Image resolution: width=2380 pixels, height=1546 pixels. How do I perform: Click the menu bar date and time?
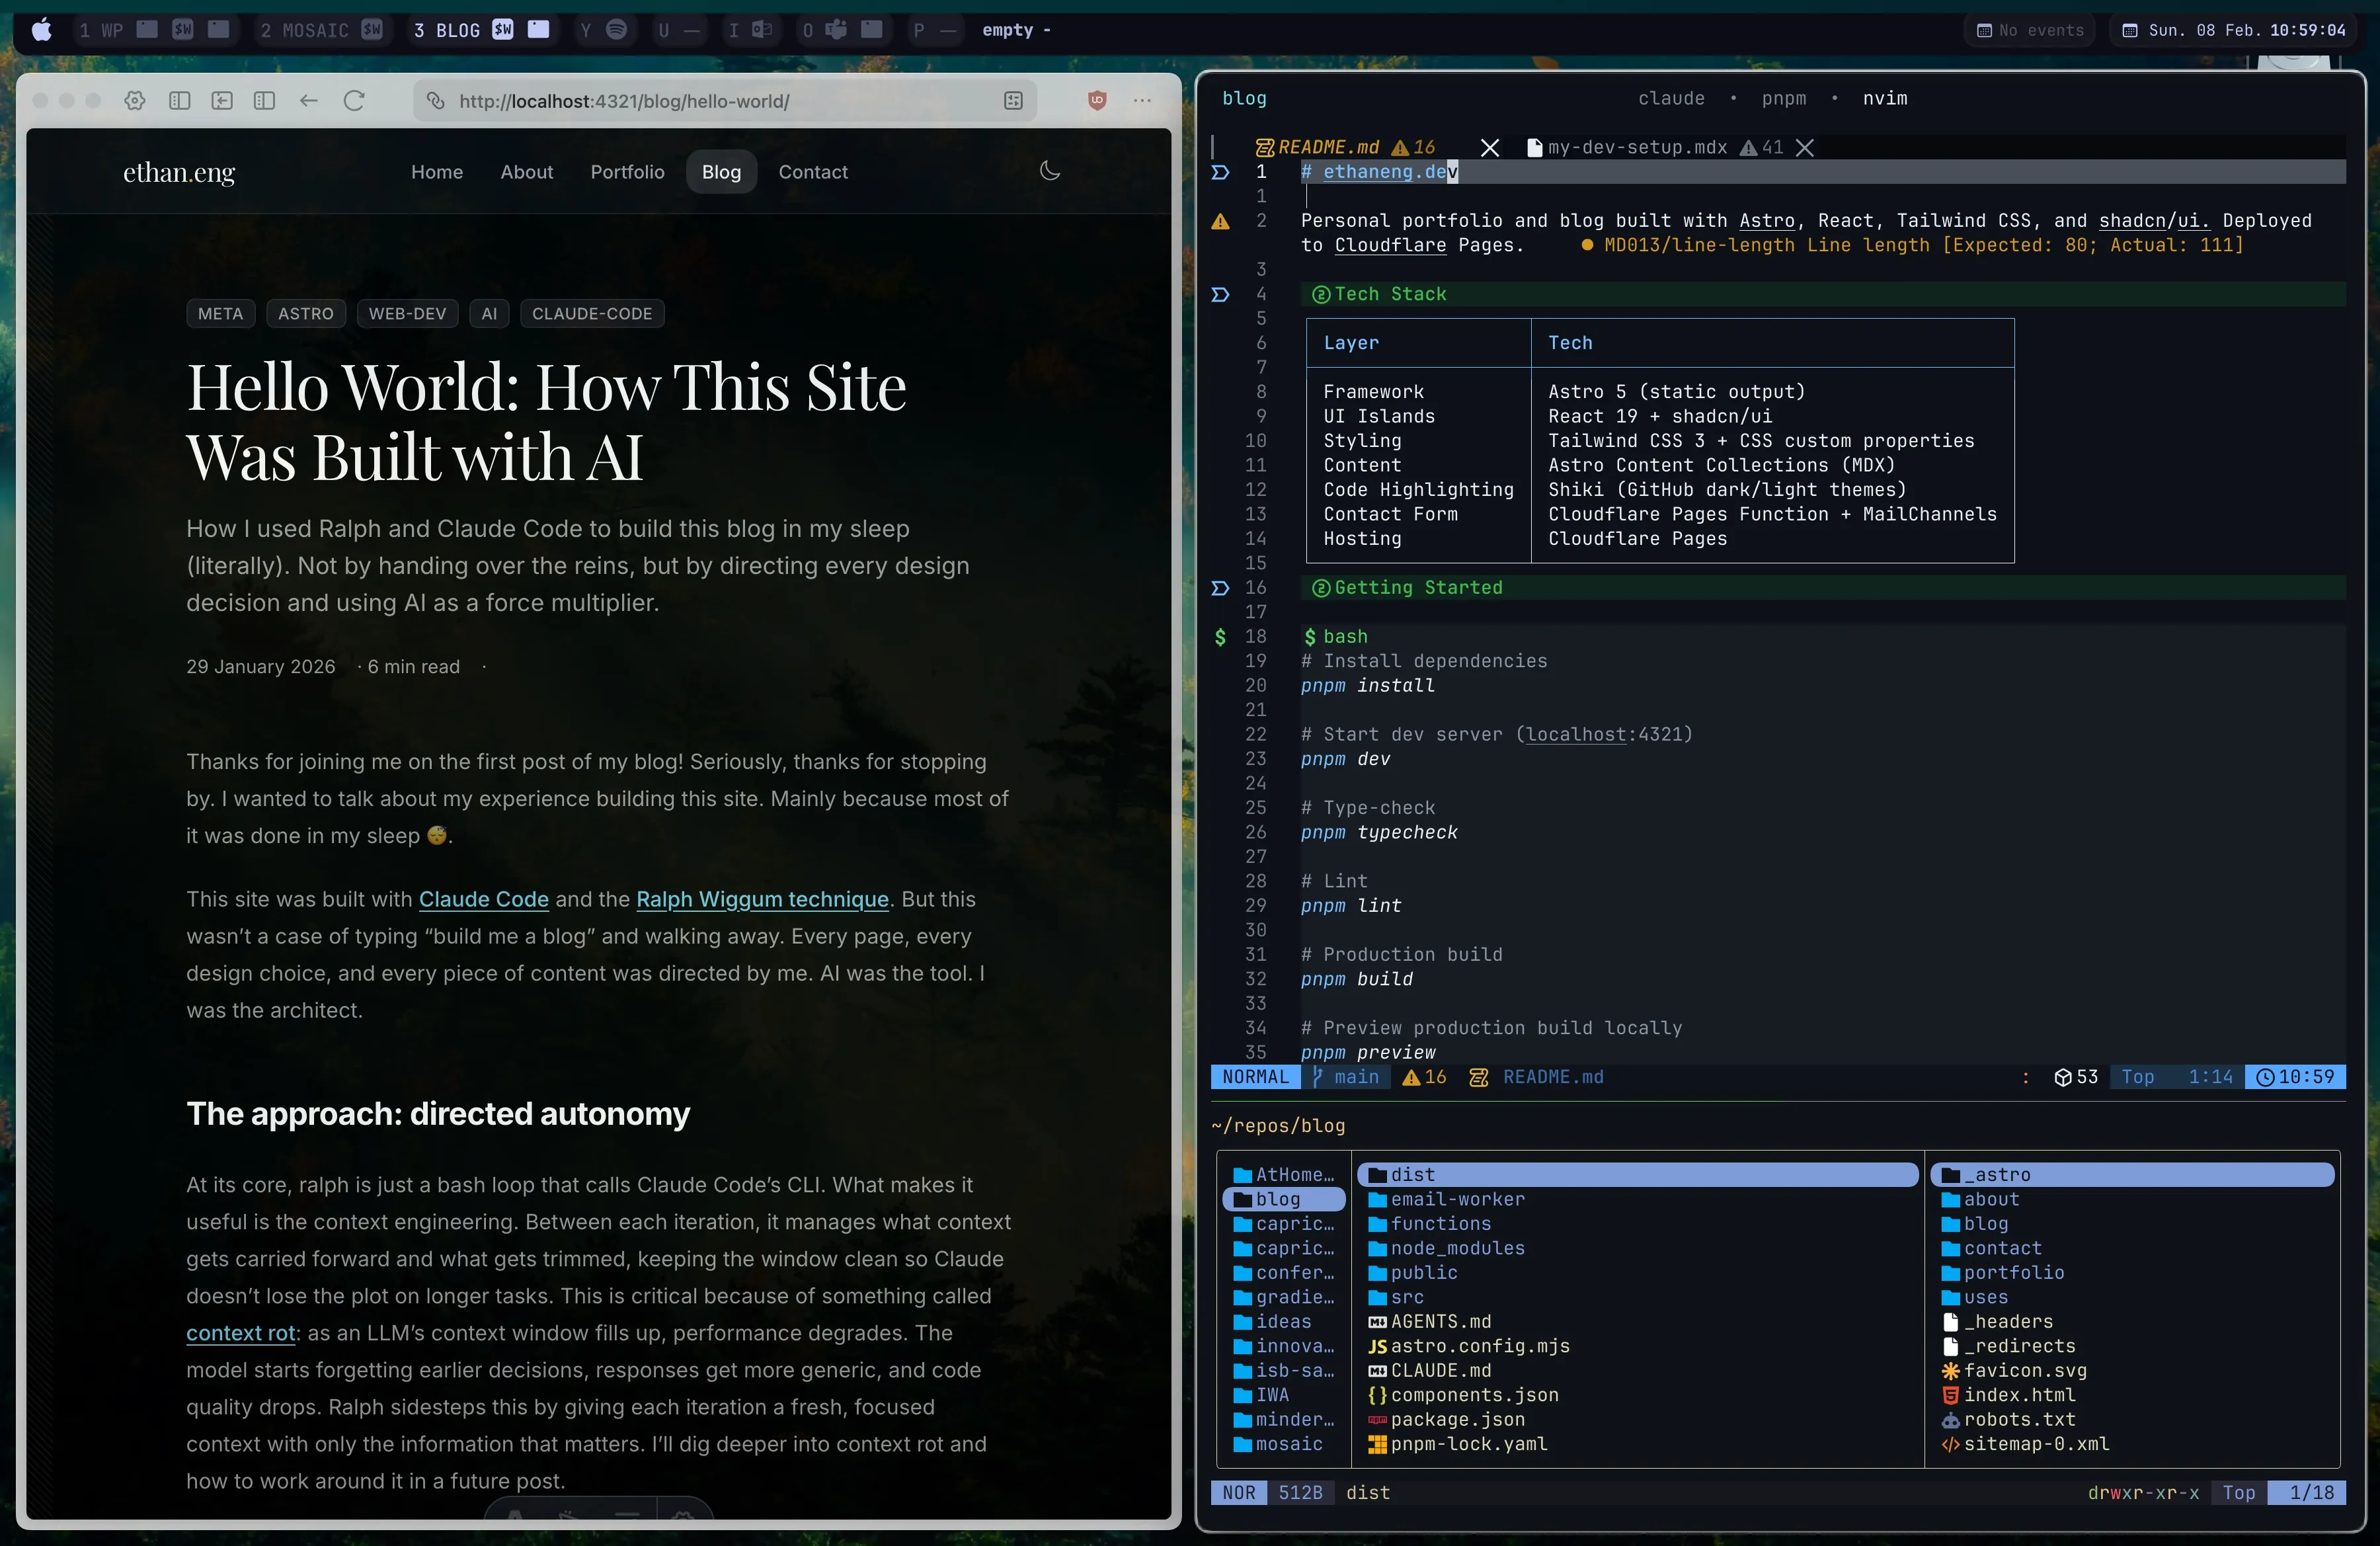pos(2233,30)
